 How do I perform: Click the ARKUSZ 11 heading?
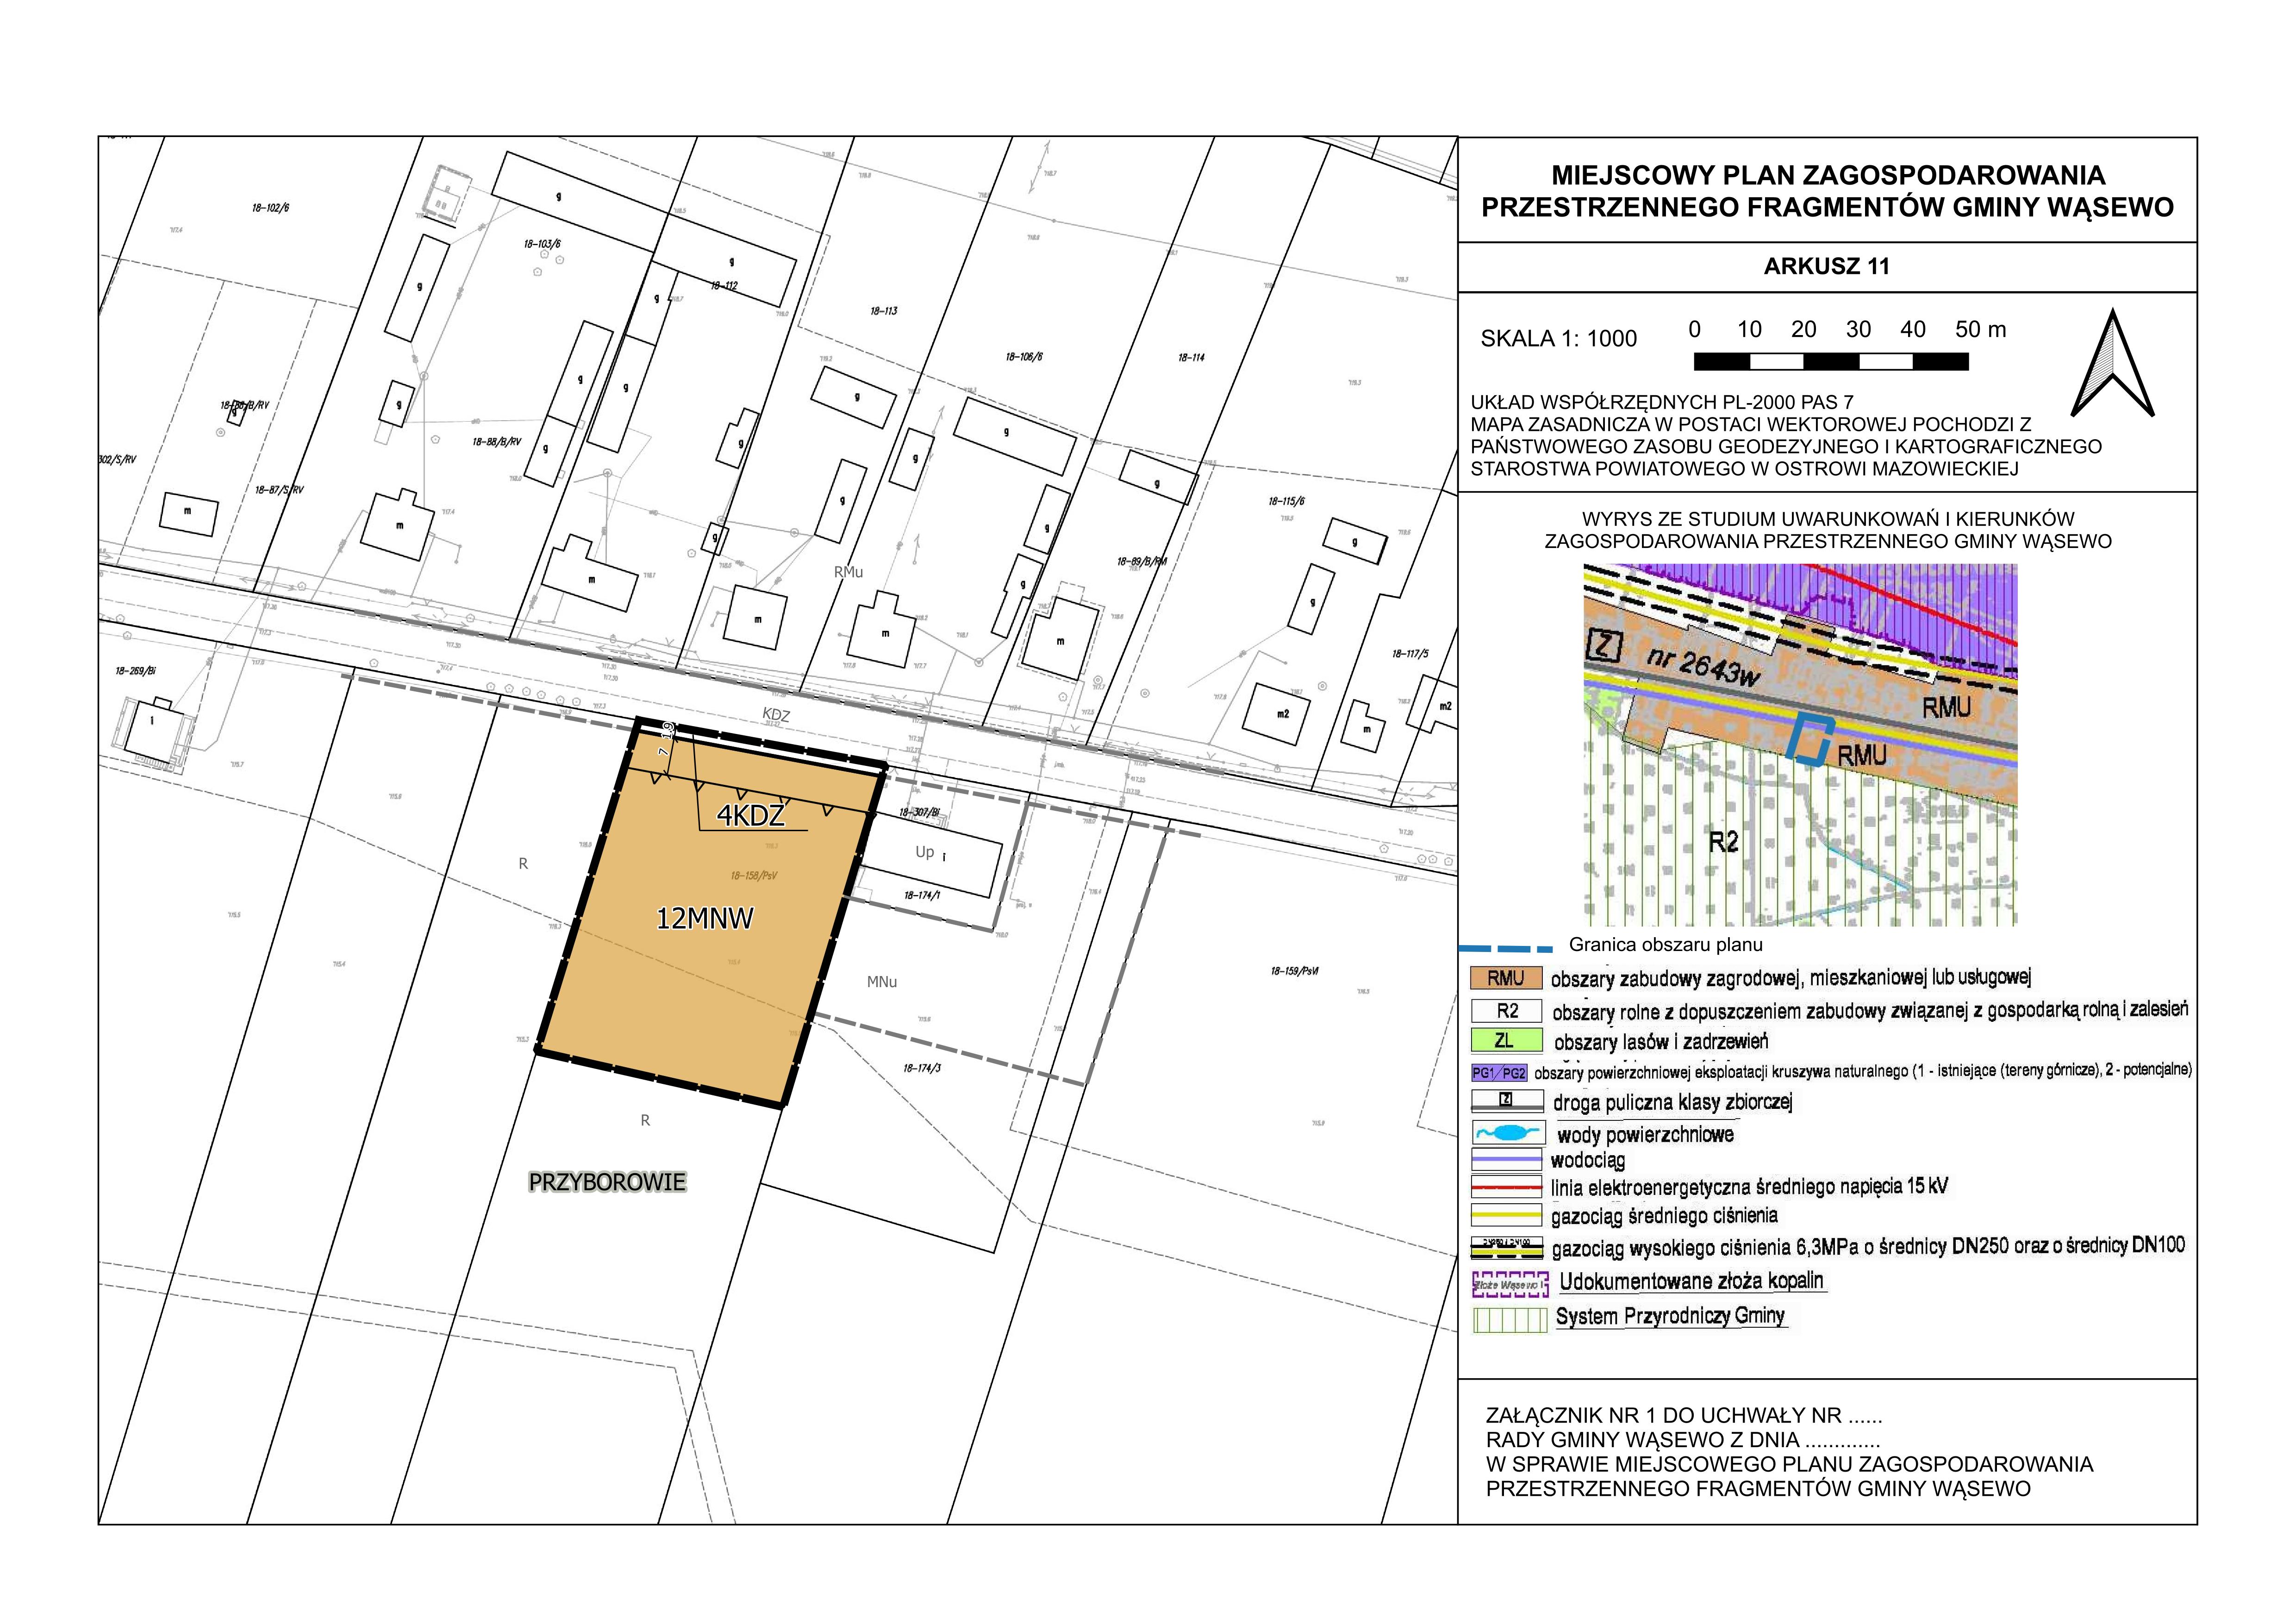pyautogui.click(x=1826, y=266)
